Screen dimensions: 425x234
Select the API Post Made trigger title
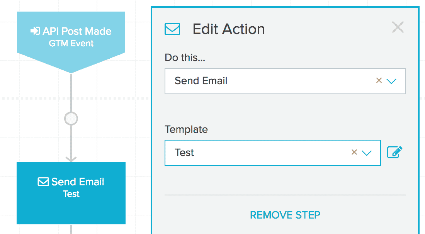click(x=77, y=31)
